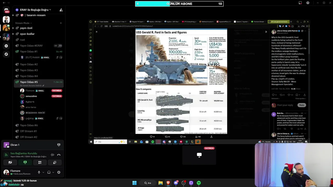Open Discord user settings gear

tap(59, 172)
